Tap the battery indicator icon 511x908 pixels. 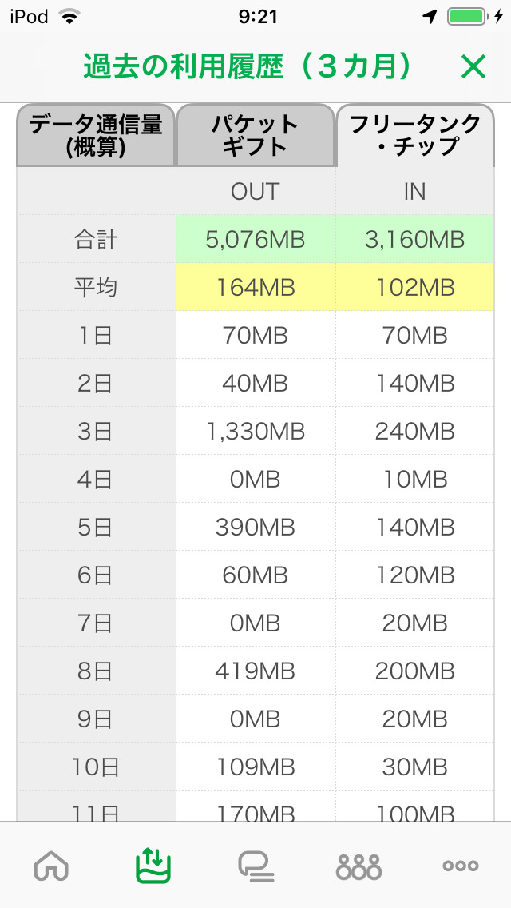coord(469,17)
